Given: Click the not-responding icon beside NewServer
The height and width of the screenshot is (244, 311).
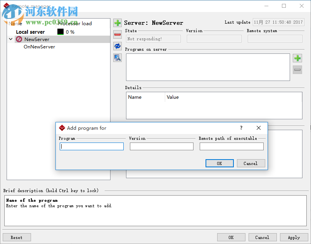Looking at the screenshot, I should (x=19, y=39).
